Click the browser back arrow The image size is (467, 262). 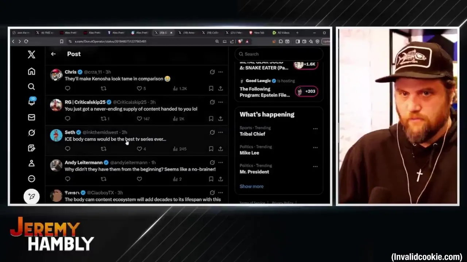[x=13, y=41]
